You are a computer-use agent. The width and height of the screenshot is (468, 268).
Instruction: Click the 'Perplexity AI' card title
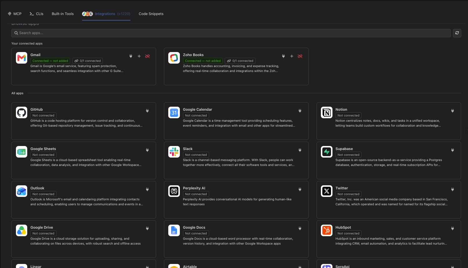194,188
